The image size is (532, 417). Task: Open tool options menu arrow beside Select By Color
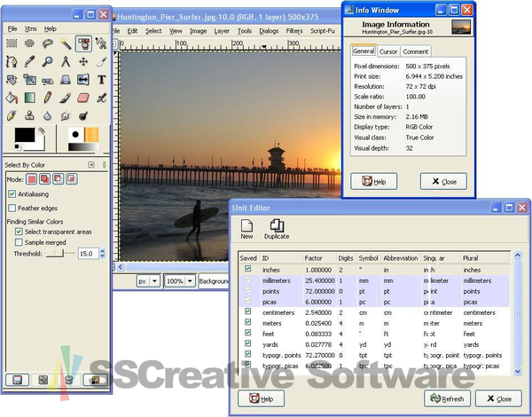point(91,165)
